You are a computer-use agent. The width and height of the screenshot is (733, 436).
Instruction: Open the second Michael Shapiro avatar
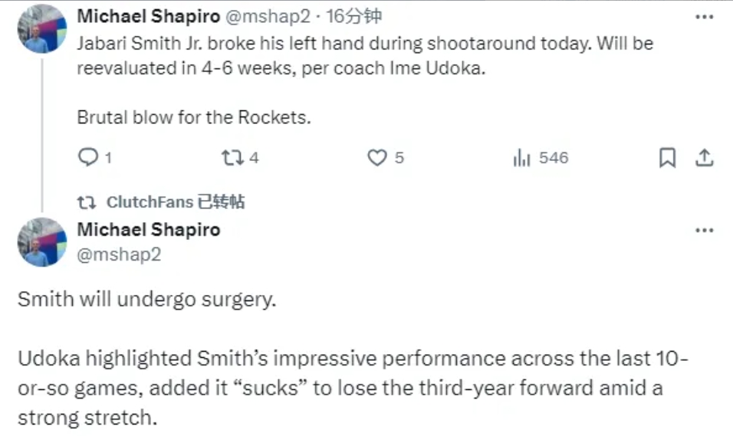[x=42, y=242]
